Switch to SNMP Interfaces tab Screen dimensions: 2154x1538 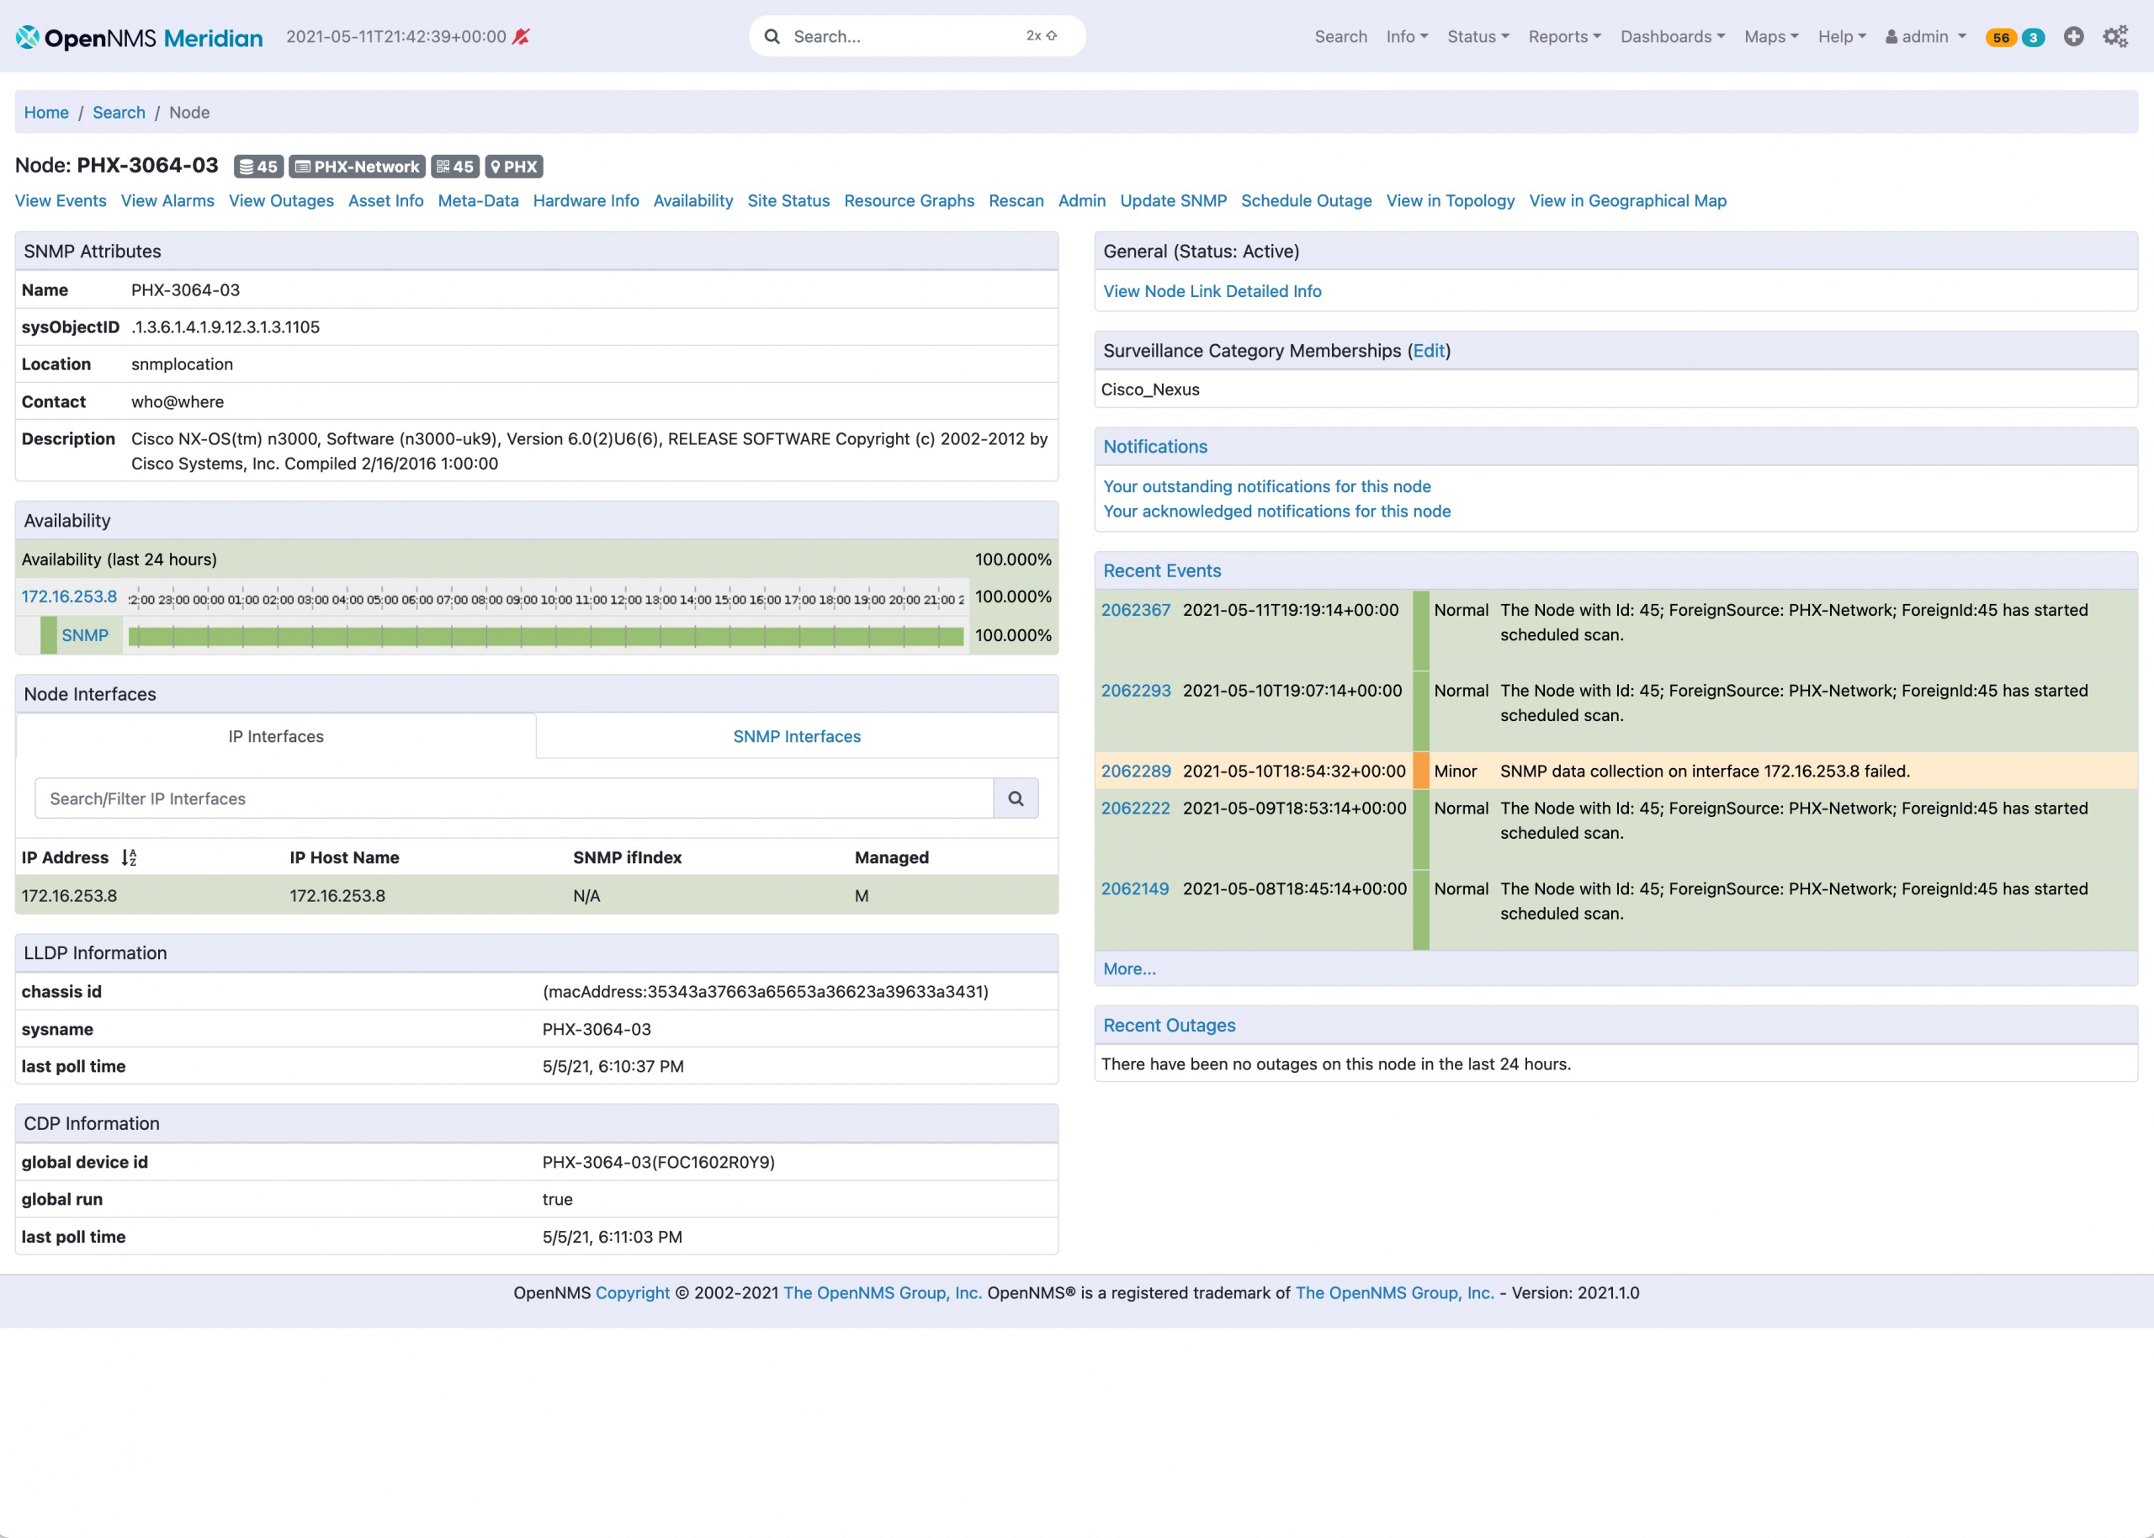click(x=796, y=737)
